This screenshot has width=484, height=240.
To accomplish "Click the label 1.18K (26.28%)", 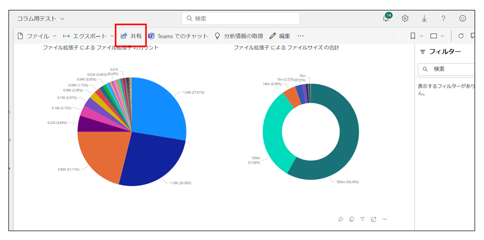I will click(x=180, y=183).
